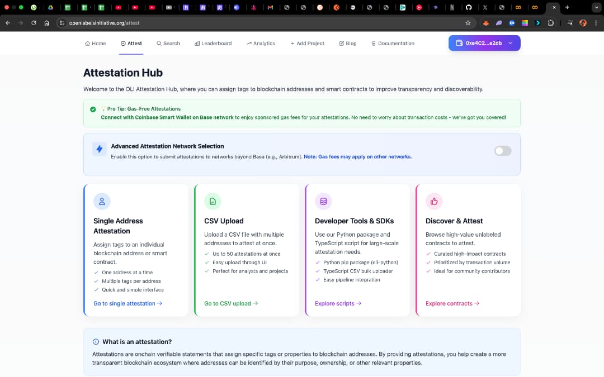Select the Attest nav item
This screenshot has height=377, width=604.
point(131,44)
